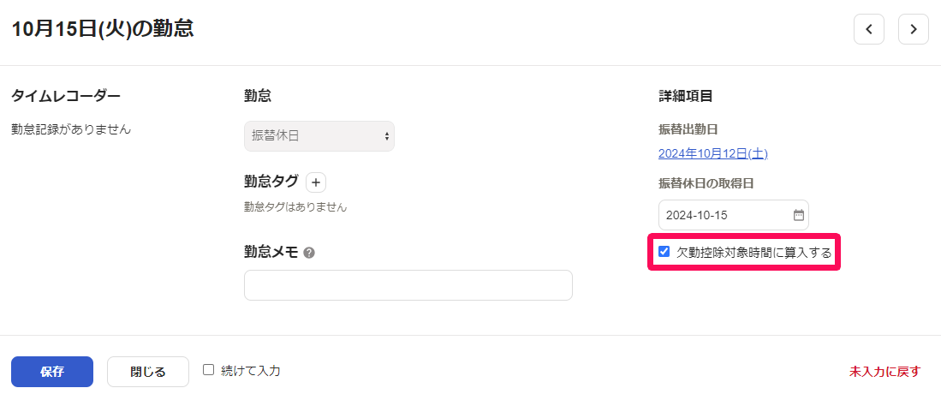Enable the 続けて入力 checkbox
The width and height of the screenshot is (941, 400).
(208, 369)
